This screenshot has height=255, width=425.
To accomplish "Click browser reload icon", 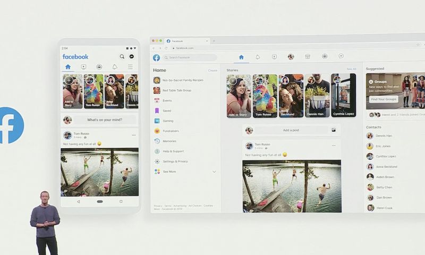I will tap(166, 48).
